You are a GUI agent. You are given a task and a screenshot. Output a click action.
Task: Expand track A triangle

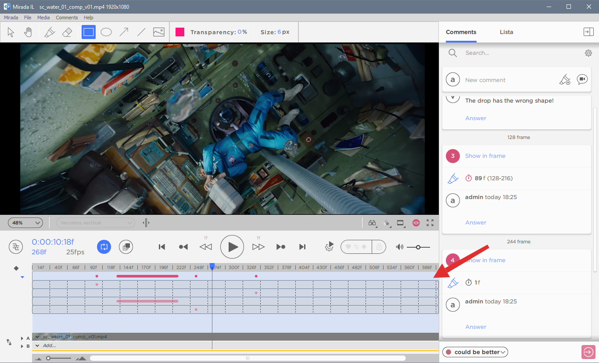(22, 338)
